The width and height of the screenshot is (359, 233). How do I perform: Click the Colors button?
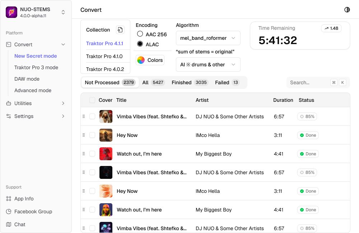[x=150, y=60]
